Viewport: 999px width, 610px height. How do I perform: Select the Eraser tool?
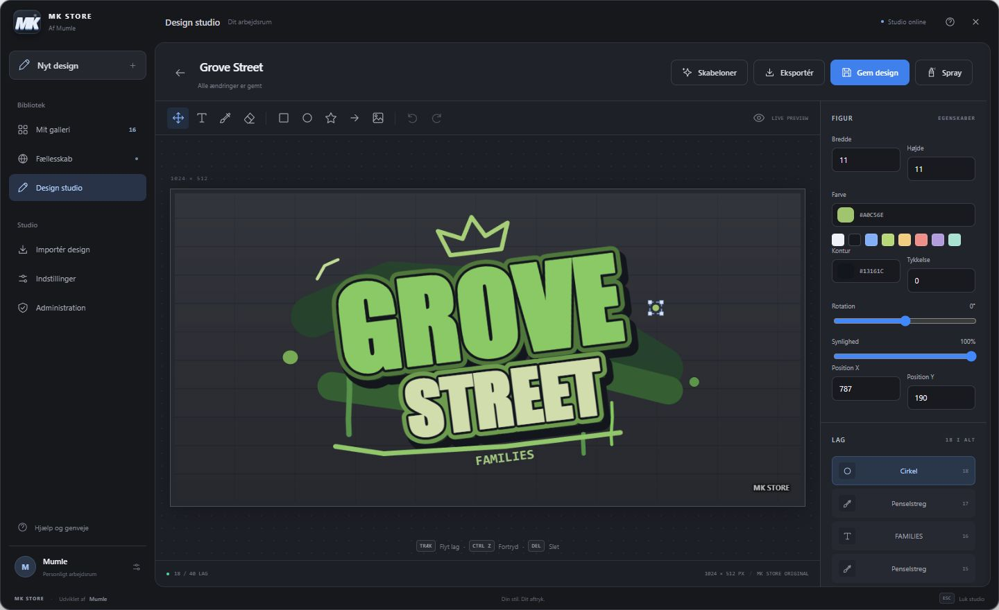click(250, 118)
